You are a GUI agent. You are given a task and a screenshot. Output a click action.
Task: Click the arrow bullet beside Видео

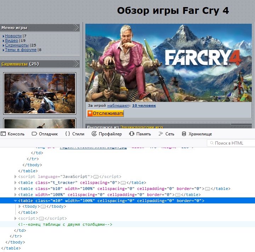(x=4, y=41)
